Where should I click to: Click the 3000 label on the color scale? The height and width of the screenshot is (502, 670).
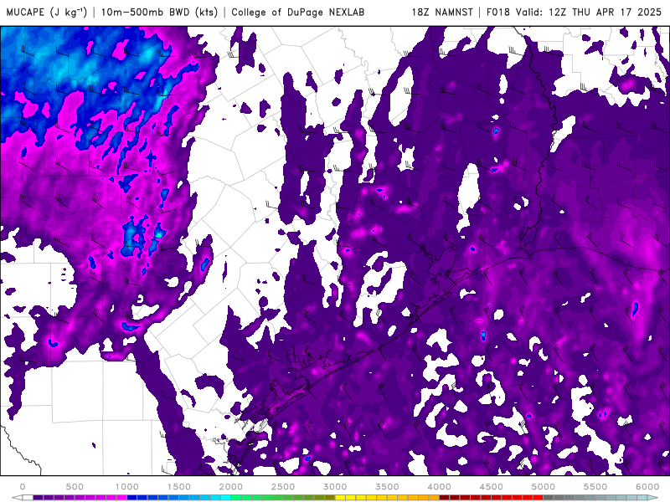(335, 487)
